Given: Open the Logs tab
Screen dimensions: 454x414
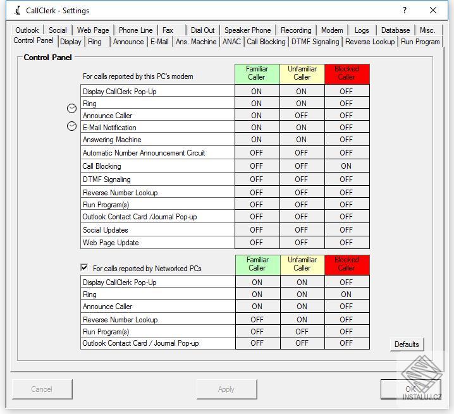Looking at the screenshot, I should [x=362, y=30].
